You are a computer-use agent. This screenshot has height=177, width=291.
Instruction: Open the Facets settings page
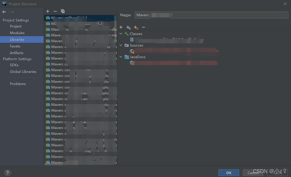[15, 46]
